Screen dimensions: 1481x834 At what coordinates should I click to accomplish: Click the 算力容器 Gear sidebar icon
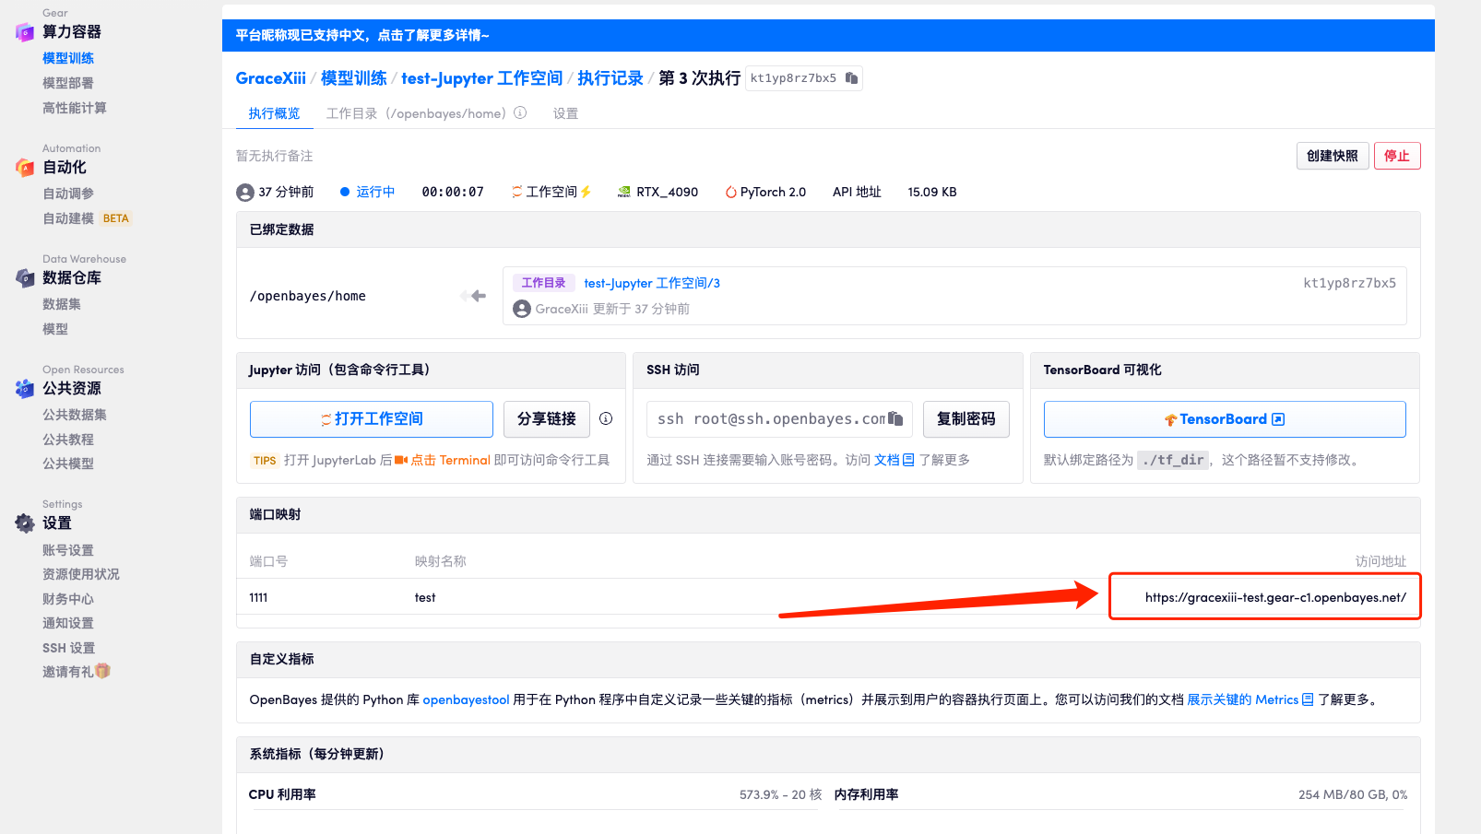click(25, 32)
